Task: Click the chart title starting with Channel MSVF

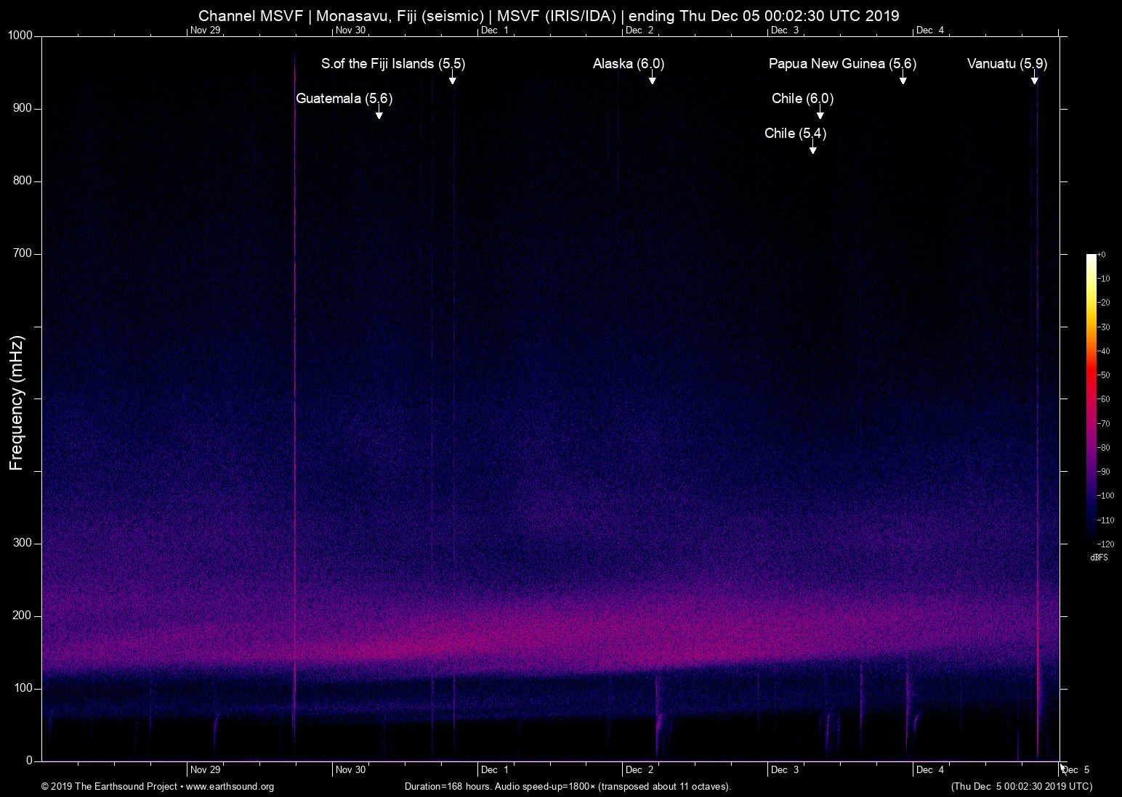Action: coord(549,16)
